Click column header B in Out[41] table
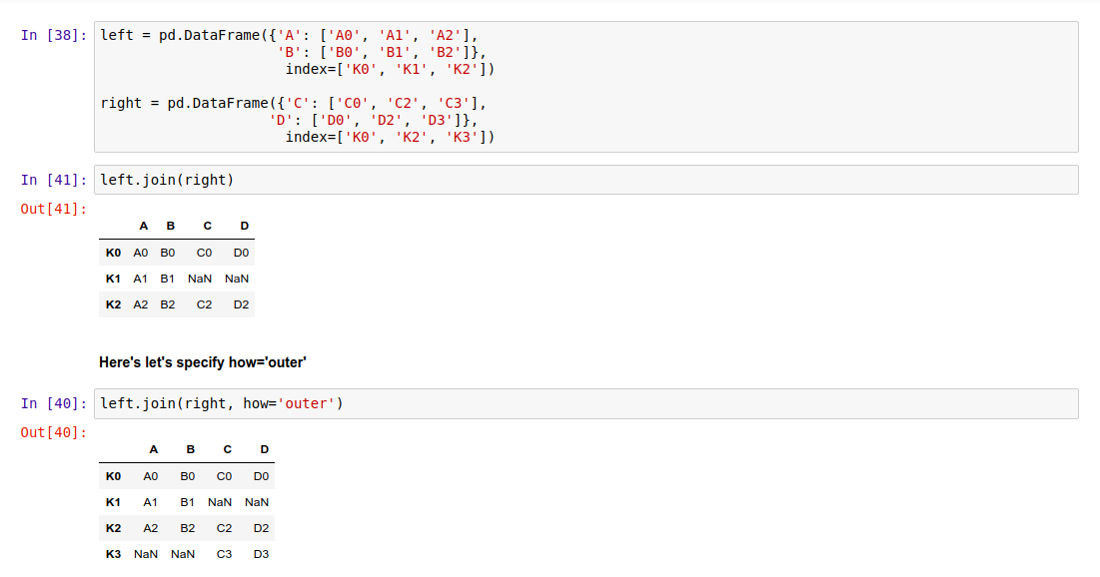The height and width of the screenshot is (577, 1100). [x=170, y=227]
